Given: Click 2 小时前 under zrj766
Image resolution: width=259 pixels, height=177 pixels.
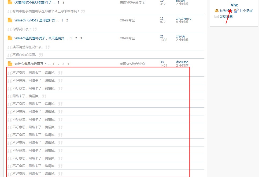Looking at the screenshot, I should tap(182, 40).
